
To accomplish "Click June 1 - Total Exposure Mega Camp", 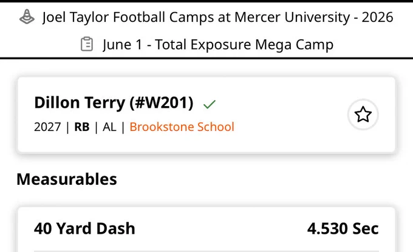I will tap(218, 44).
